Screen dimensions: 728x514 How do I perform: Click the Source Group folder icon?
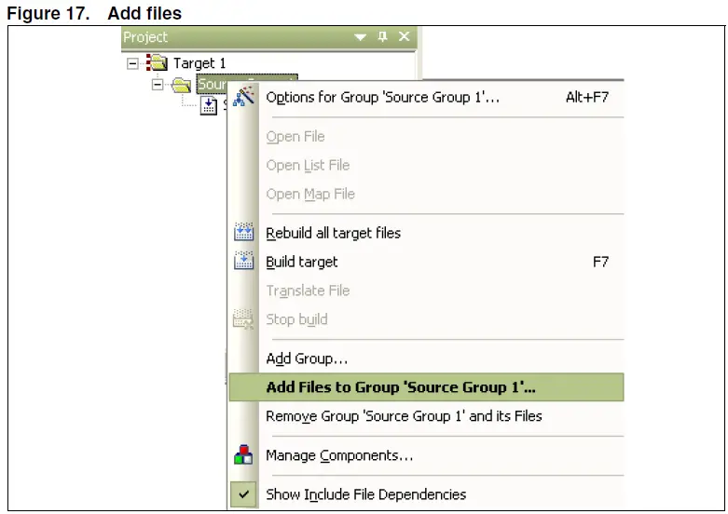pyautogui.click(x=183, y=85)
